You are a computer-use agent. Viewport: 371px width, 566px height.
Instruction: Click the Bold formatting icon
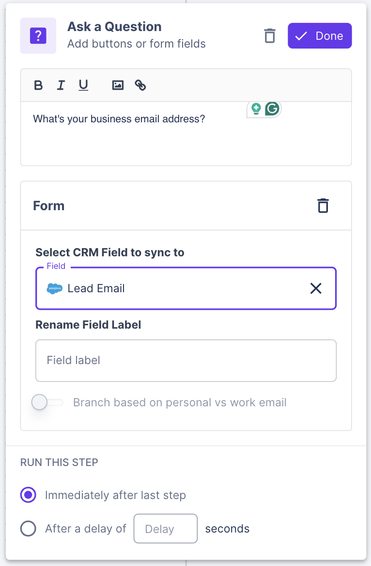[x=38, y=85]
